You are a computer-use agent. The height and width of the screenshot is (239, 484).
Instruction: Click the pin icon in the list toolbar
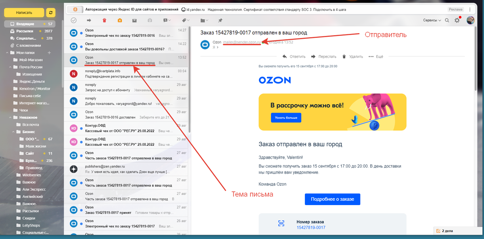(x=220, y=20)
